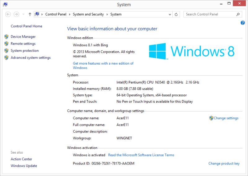Open Advanced system settings
The width and height of the screenshot is (248, 176).
coord(31,57)
